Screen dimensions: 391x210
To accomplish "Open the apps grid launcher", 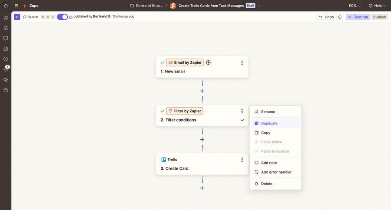I will click(17, 6).
